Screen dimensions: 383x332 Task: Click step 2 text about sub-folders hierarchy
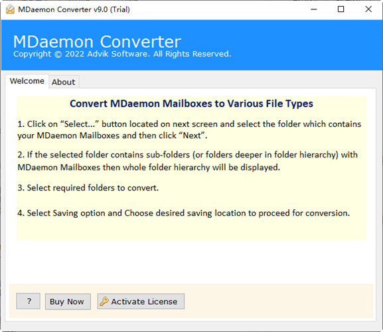[x=187, y=161]
